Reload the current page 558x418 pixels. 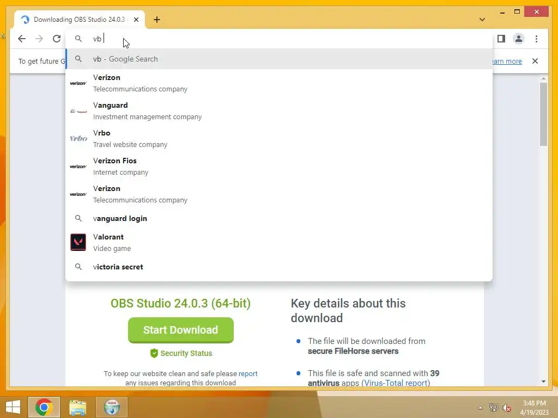click(57, 39)
